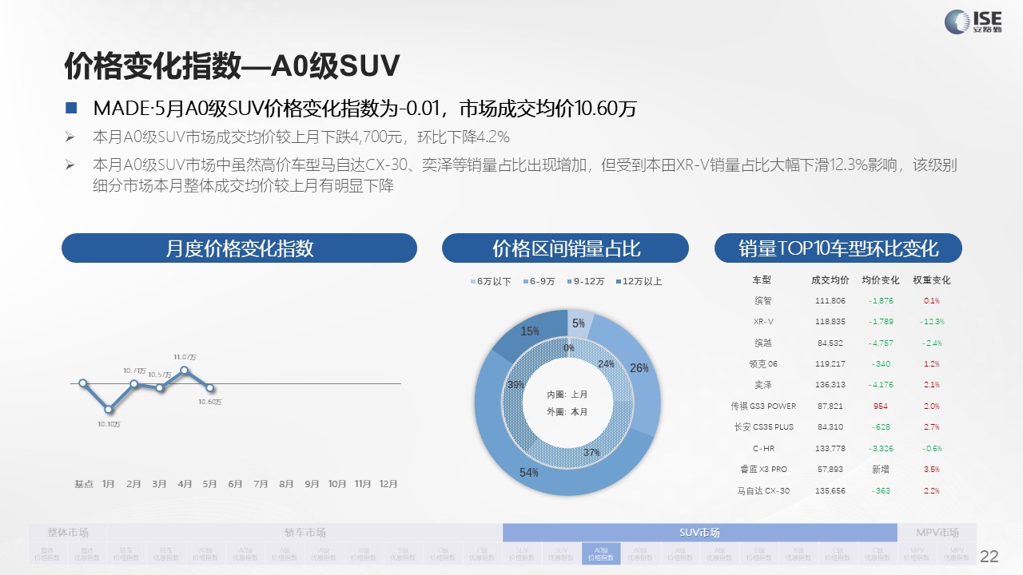Click the 12万以上 legend color swatch
1023x575 pixels.
point(619,282)
